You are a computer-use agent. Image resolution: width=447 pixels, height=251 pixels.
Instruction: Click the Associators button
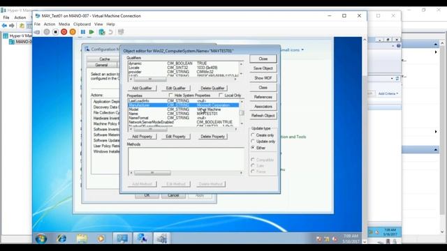263,107
